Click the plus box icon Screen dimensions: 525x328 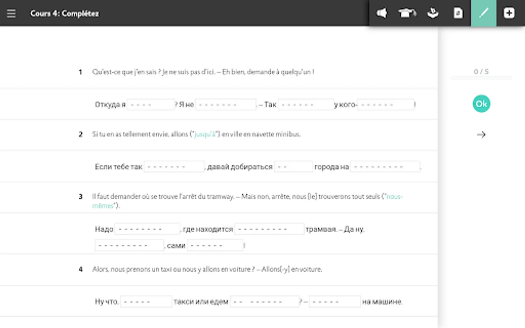509,13
